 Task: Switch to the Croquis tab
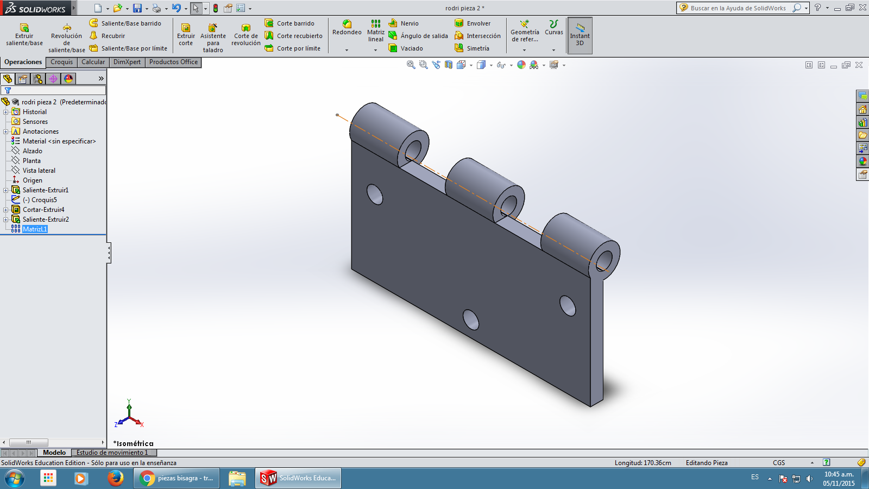pyautogui.click(x=61, y=62)
